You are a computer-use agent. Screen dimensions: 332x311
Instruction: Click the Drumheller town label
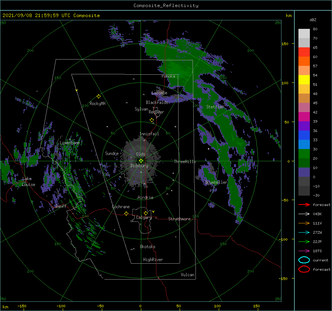216,182
